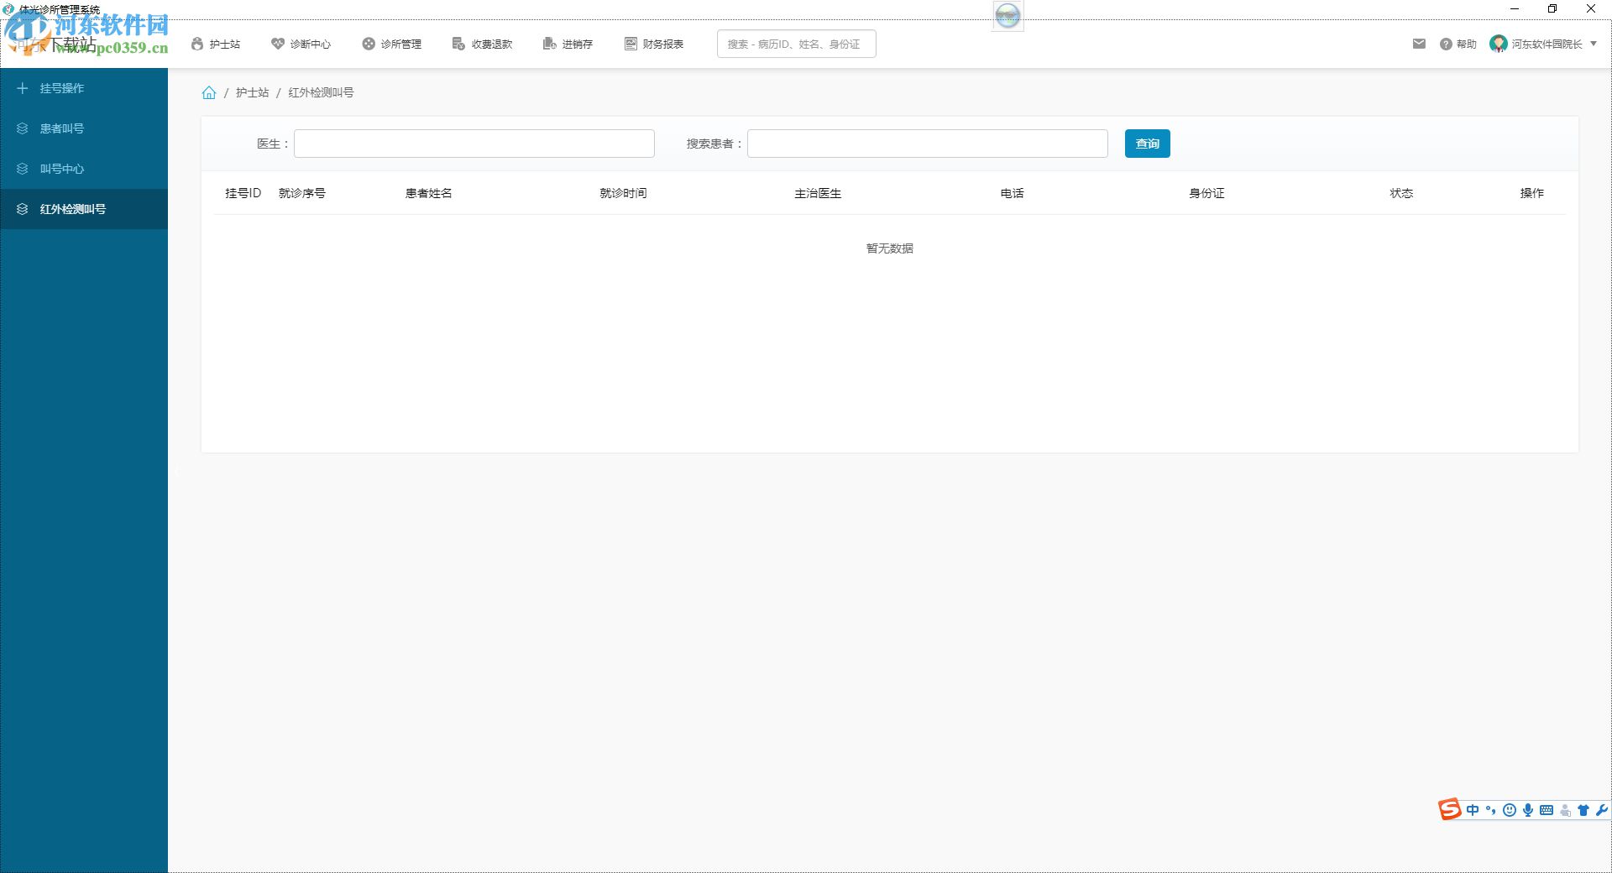
Task: Focus the 搜索患者 patient search field
Action: coord(928,144)
